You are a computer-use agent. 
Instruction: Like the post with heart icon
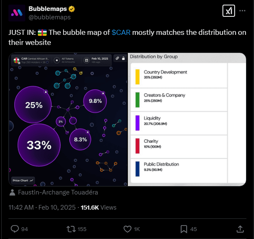pos(127,229)
